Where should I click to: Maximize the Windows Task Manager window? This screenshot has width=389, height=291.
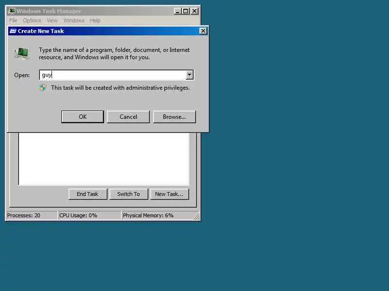tap(186, 11)
